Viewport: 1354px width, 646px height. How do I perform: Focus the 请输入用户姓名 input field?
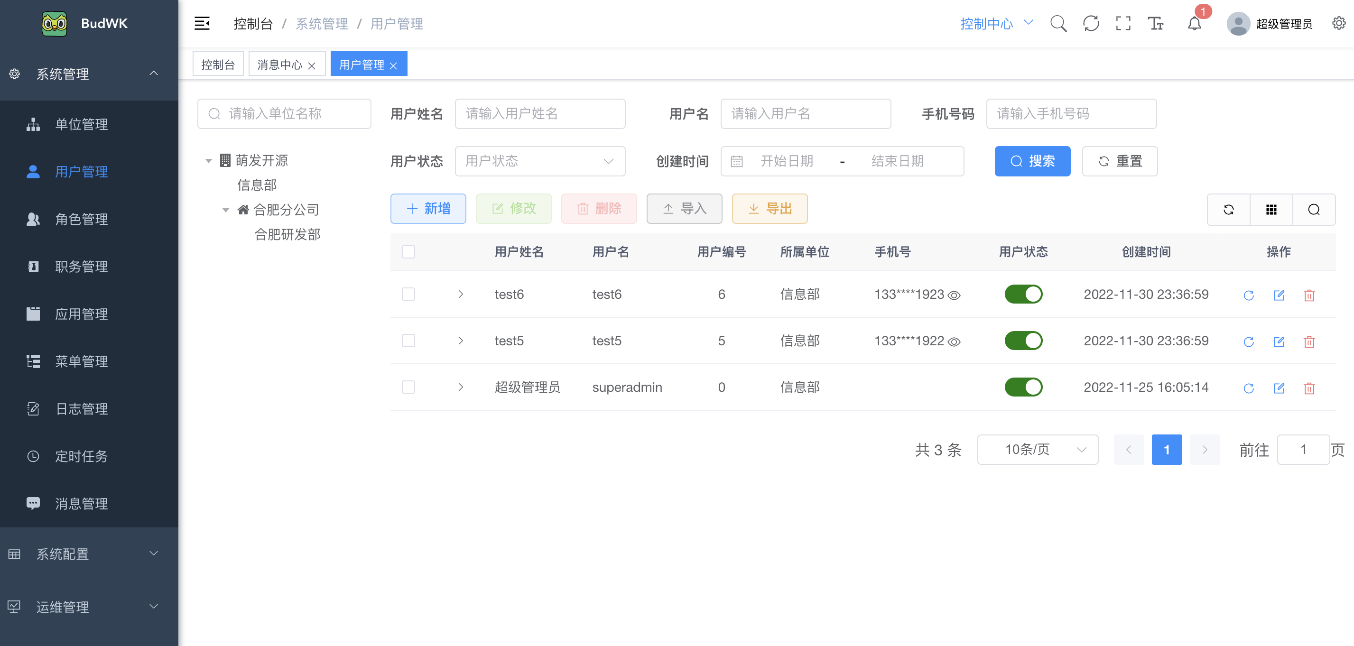click(x=540, y=113)
